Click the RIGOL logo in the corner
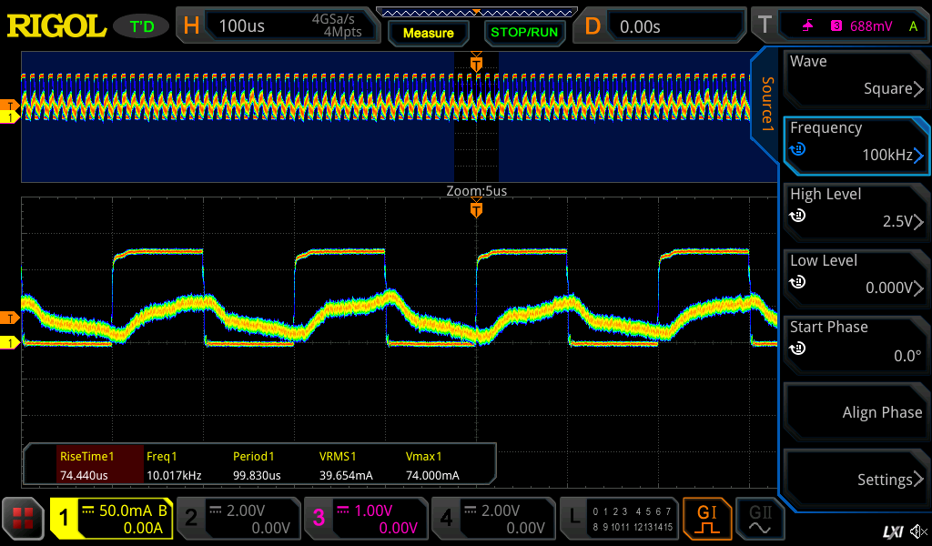The height and width of the screenshot is (546, 932). [x=56, y=25]
